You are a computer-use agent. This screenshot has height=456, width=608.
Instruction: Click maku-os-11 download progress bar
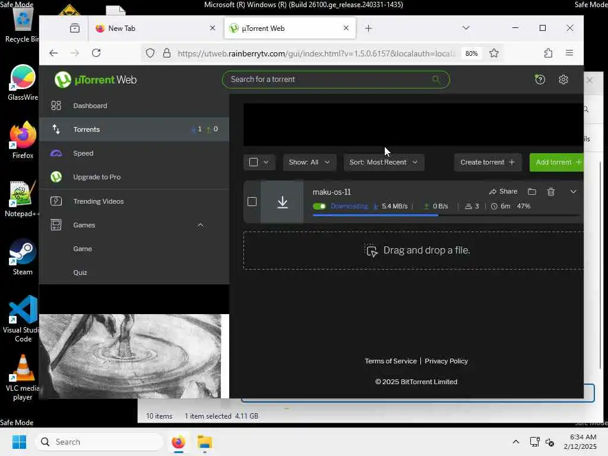click(446, 215)
